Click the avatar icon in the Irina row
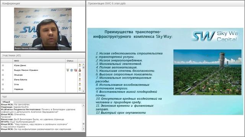 pyautogui.click(x=80, y=84)
